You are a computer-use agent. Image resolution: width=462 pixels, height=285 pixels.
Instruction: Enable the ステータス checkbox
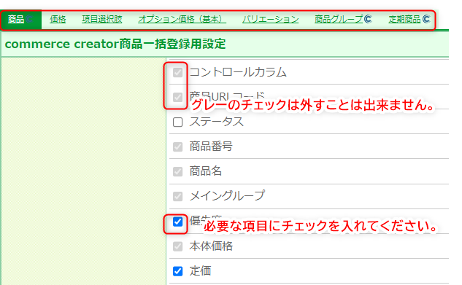coord(177,122)
